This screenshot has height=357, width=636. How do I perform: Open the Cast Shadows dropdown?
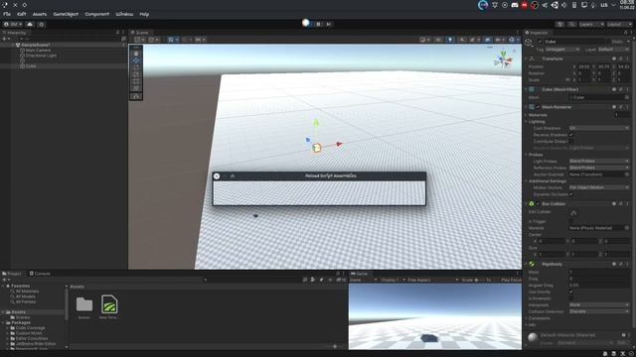pos(599,128)
